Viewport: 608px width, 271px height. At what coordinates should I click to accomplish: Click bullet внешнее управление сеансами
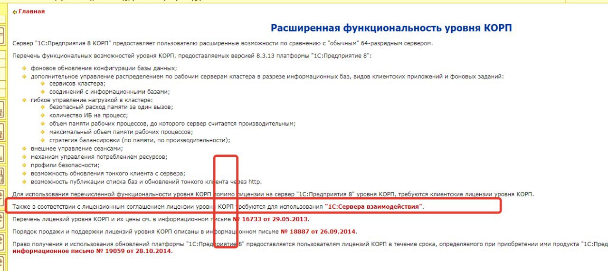(76, 148)
